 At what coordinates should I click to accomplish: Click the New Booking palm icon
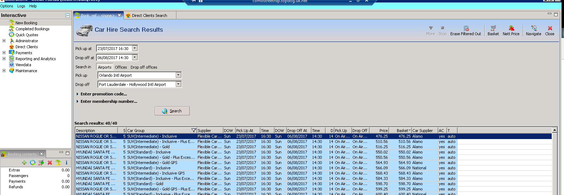click(12, 23)
